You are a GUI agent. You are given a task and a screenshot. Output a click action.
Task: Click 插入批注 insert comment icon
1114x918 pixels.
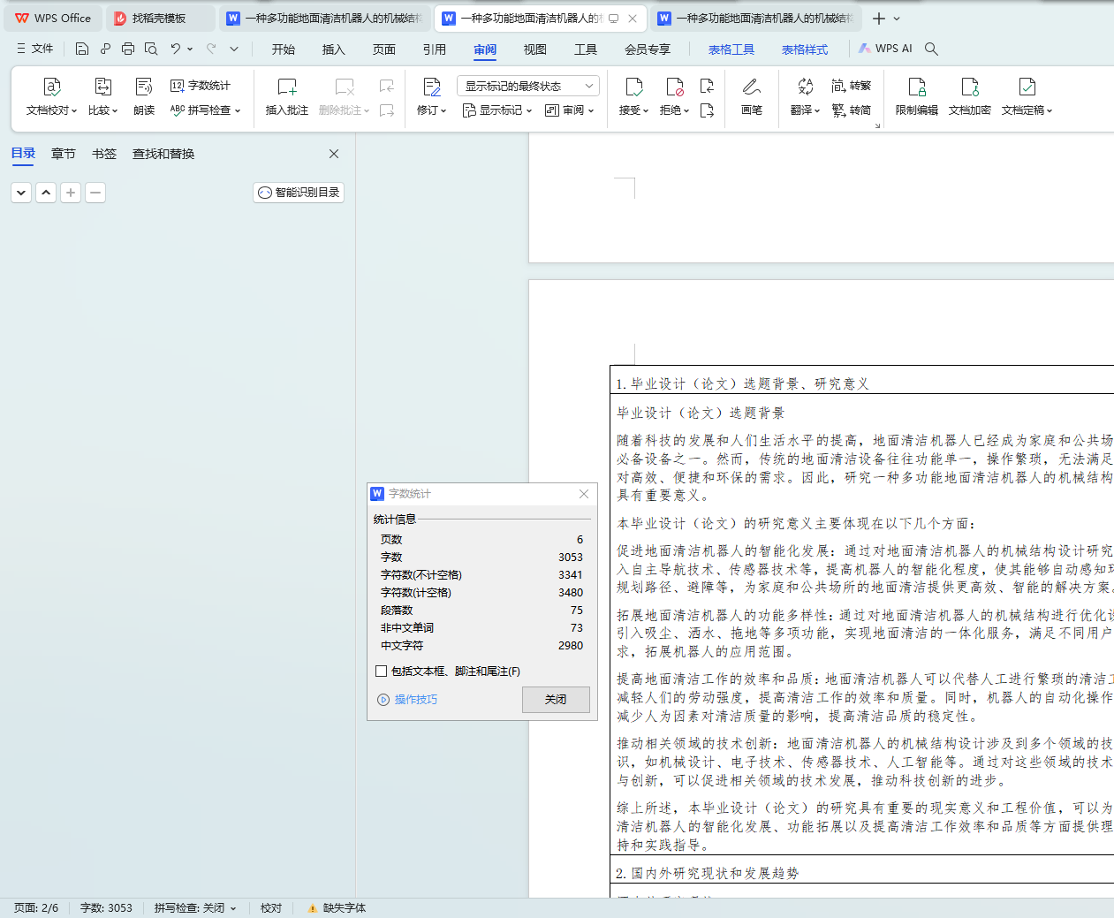(287, 97)
